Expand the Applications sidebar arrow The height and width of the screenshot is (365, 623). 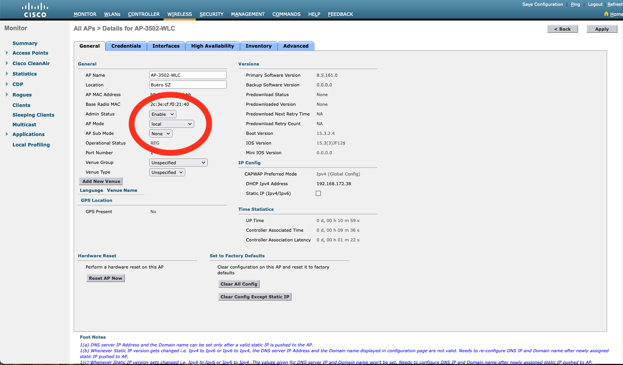(x=7, y=134)
